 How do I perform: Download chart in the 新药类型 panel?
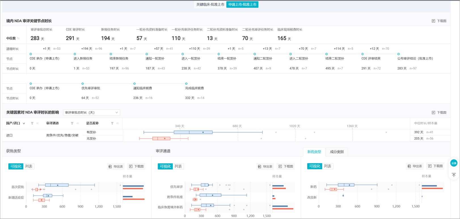[x=435, y=166]
